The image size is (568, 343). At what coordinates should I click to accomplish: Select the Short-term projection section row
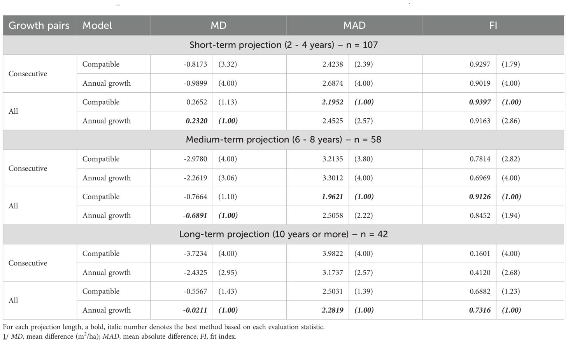[284, 45]
